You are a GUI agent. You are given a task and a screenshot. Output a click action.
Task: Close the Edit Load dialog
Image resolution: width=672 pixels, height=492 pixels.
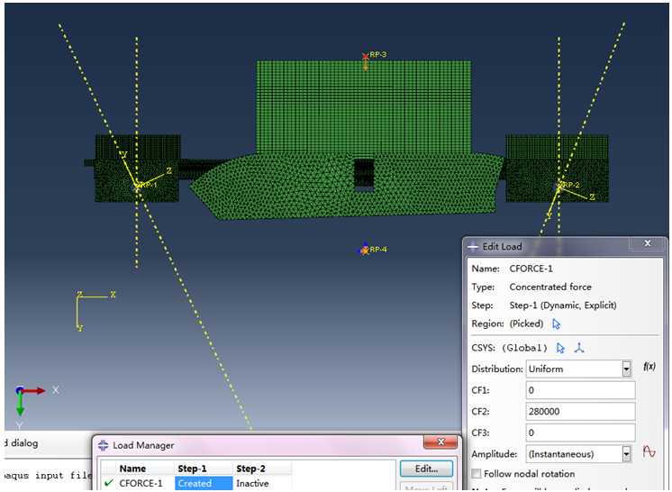pos(648,244)
